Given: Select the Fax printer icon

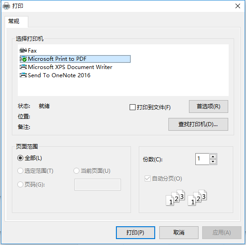Looking at the screenshot, I should (x=23, y=51).
